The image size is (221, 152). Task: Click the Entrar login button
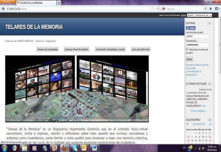click(189, 59)
